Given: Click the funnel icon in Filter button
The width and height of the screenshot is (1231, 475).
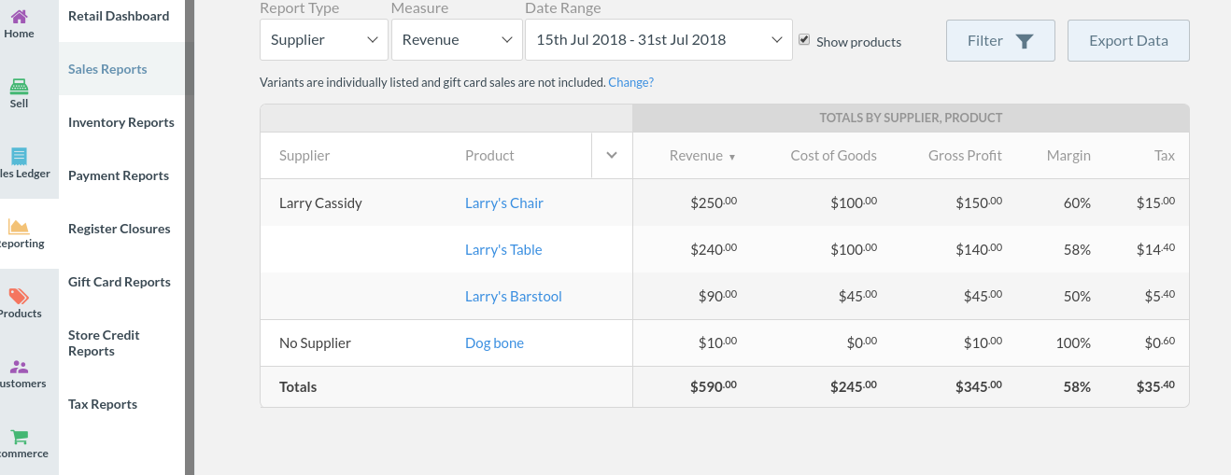Looking at the screenshot, I should pyautogui.click(x=1025, y=41).
